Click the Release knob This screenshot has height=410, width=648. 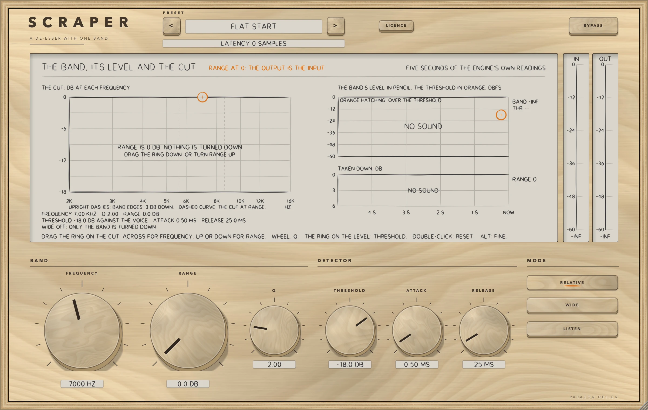tap(484, 330)
